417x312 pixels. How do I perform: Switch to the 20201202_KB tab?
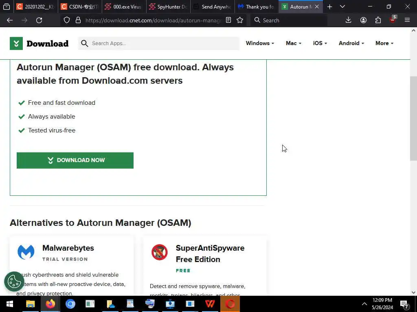pos(36,7)
